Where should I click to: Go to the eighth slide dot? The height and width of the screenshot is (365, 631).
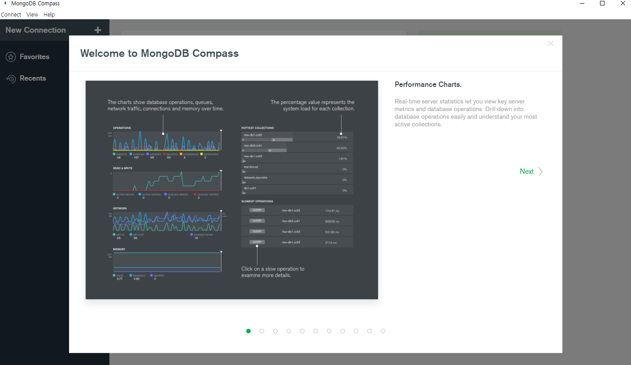coord(343,331)
